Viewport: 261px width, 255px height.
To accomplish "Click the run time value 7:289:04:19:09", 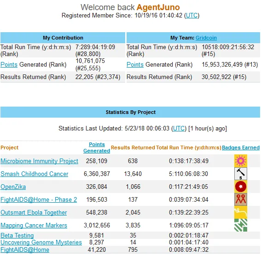I will point(95,47).
